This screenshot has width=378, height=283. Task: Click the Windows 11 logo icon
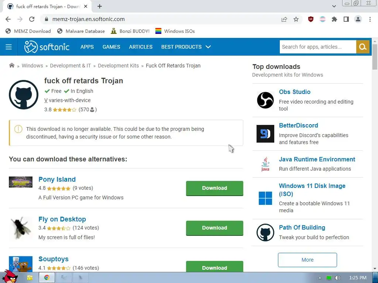(265, 198)
